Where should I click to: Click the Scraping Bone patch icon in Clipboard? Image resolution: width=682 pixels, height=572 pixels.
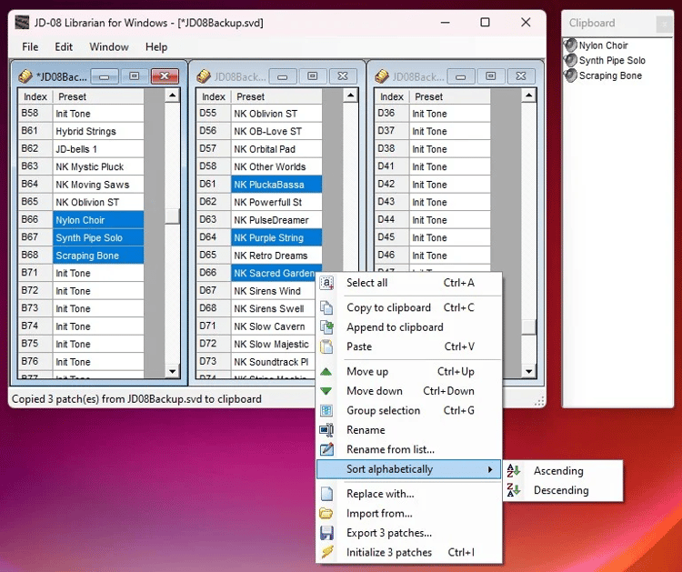[570, 75]
